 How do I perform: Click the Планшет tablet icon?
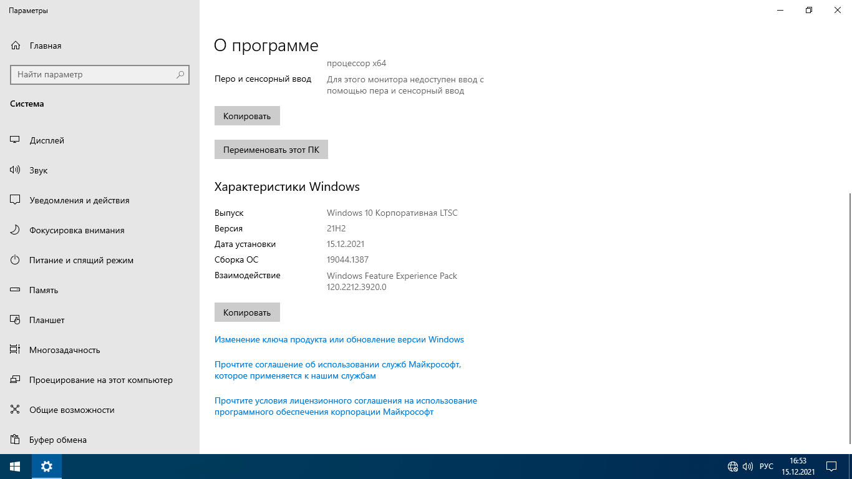pos(16,320)
